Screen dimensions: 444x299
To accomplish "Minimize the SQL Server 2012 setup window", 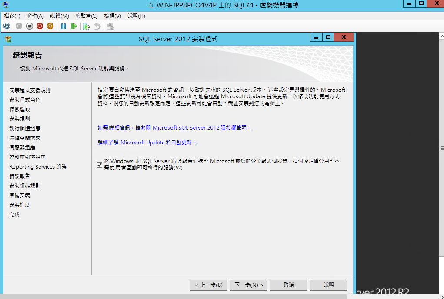I will 316,37.
